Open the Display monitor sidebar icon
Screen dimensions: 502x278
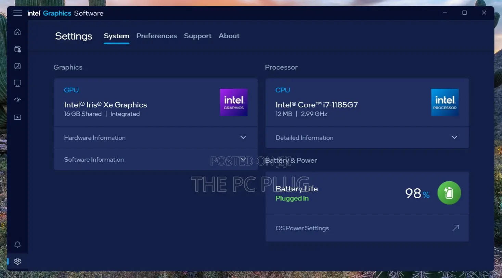(17, 83)
